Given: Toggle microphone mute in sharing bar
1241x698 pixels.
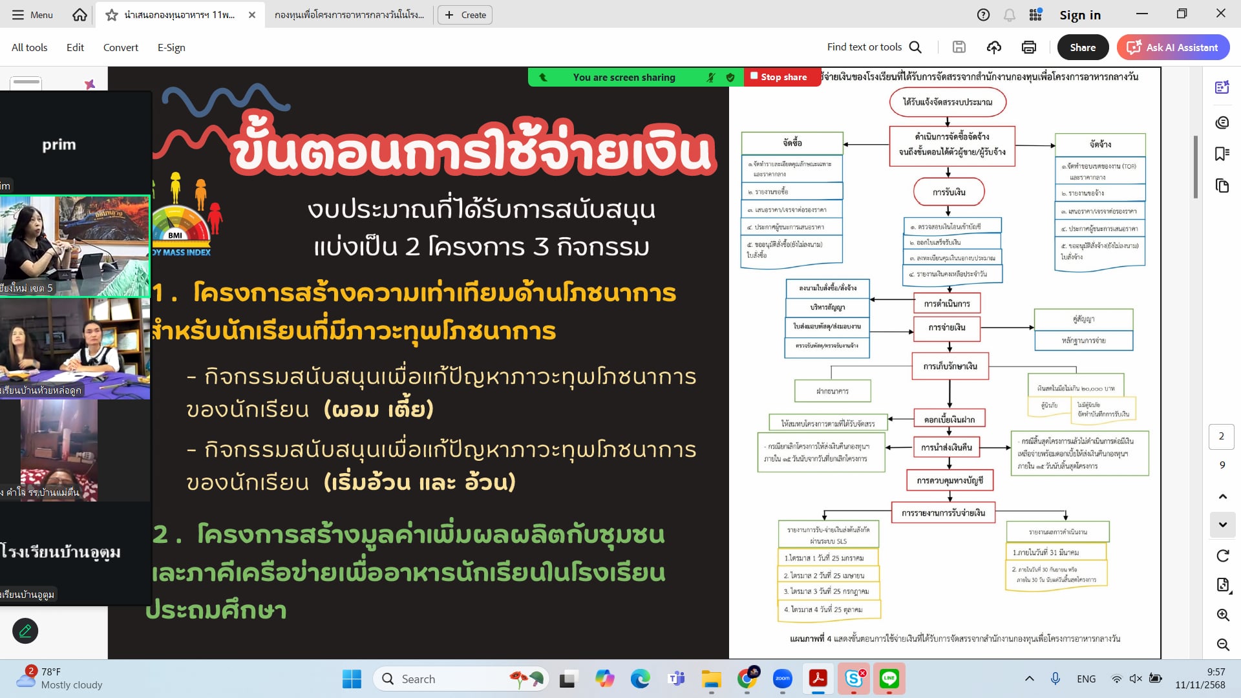Looking at the screenshot, I should coord(711,78).
